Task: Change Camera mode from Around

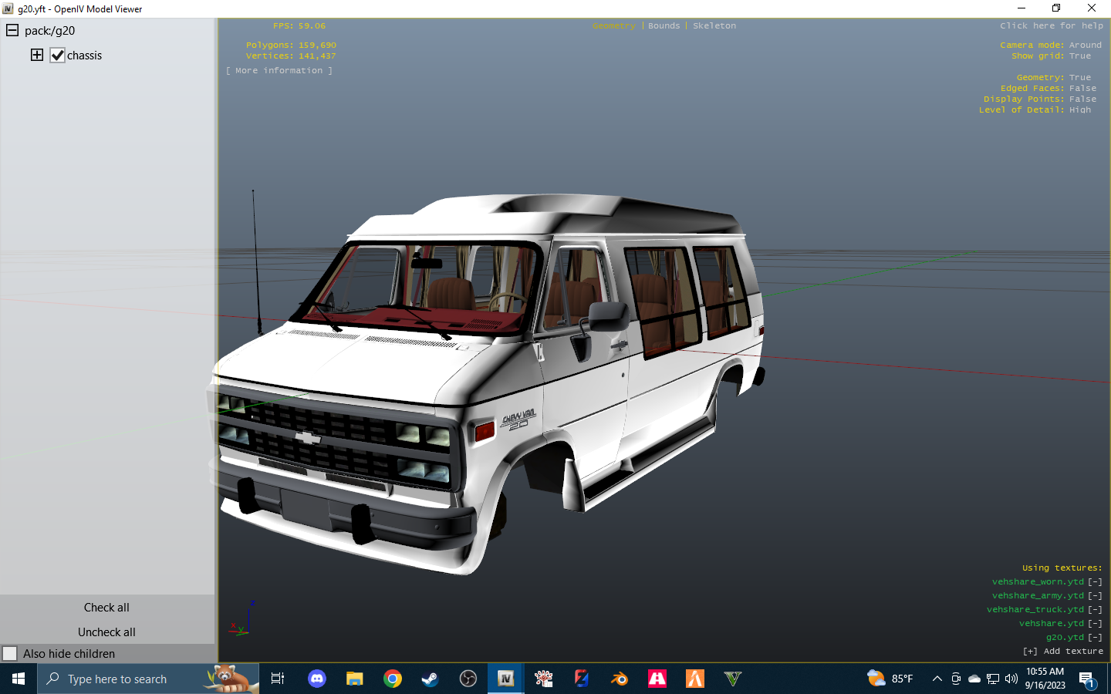Action: pyautogui.click(x=1085, y=44)
